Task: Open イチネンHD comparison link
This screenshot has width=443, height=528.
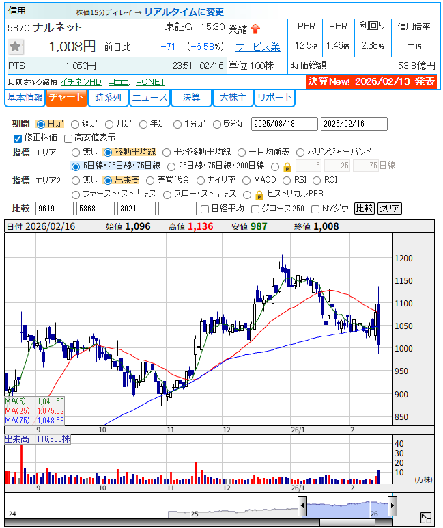Action: click(x=81, y=82)
